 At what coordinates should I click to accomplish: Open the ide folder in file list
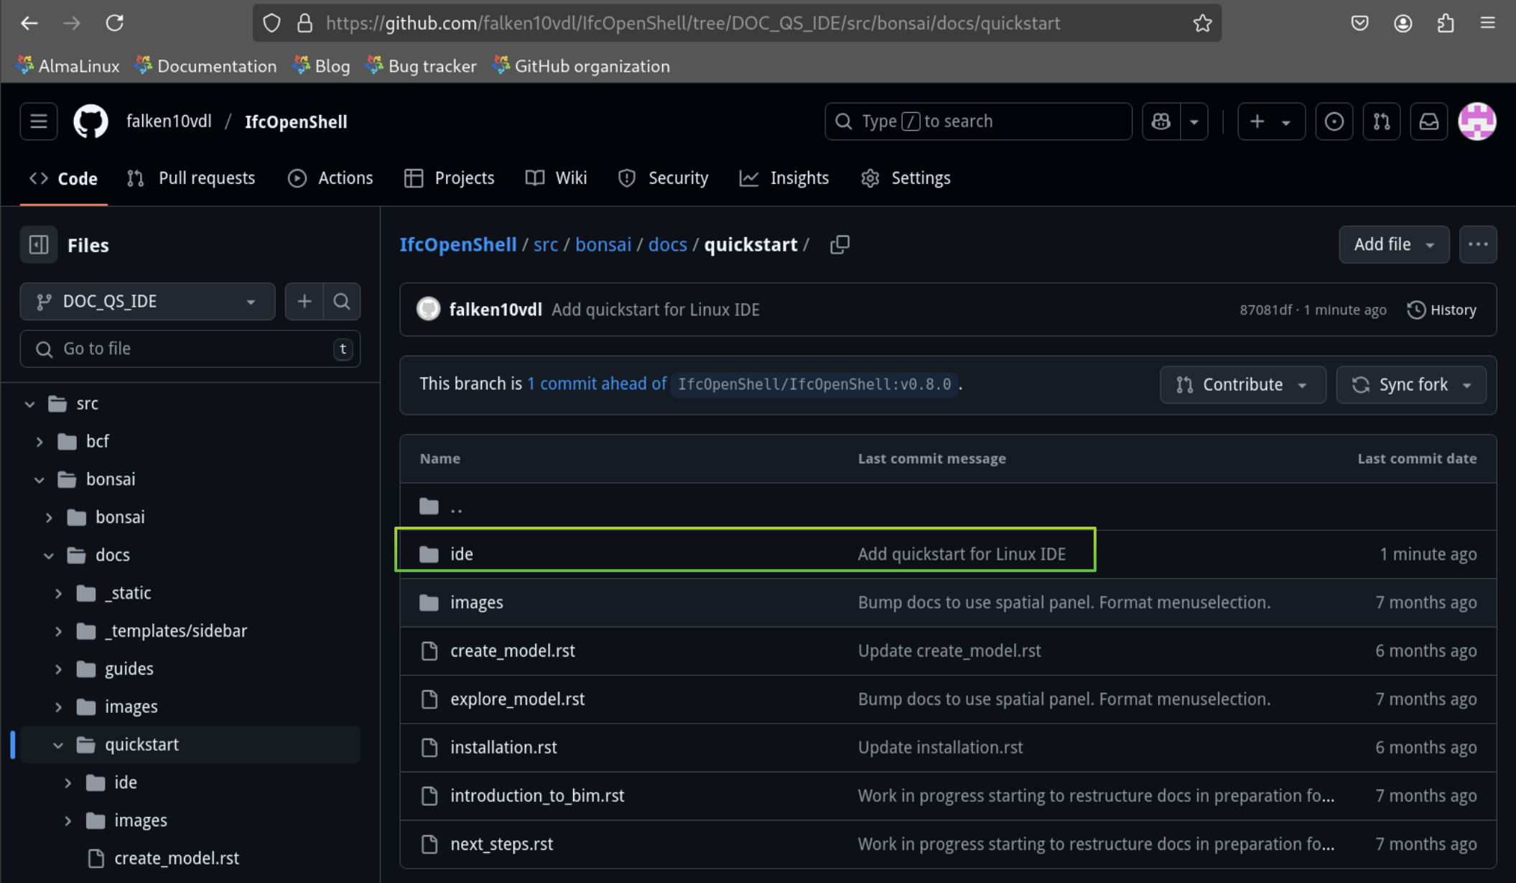pyautogui.click(x=461, y=554)
